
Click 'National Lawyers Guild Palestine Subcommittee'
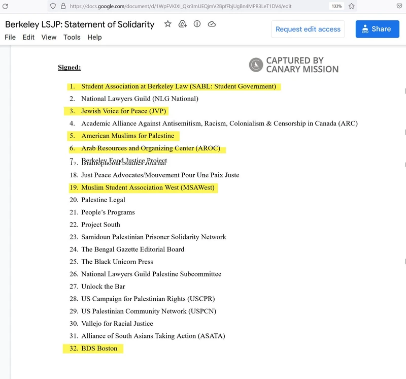pyautogui.click(x=151, y=274)
